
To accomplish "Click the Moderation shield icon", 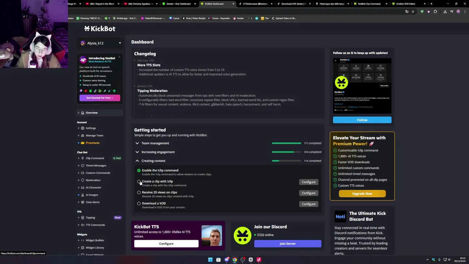I will (x=82, y=180).
